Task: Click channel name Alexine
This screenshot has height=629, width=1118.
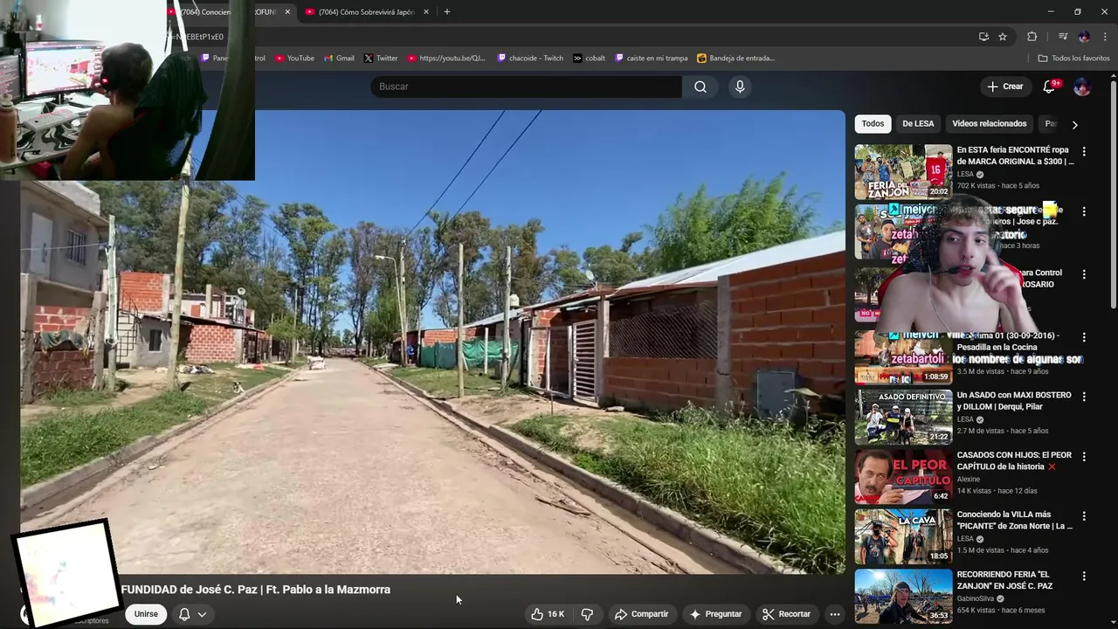Action: [x=969, y=479]
